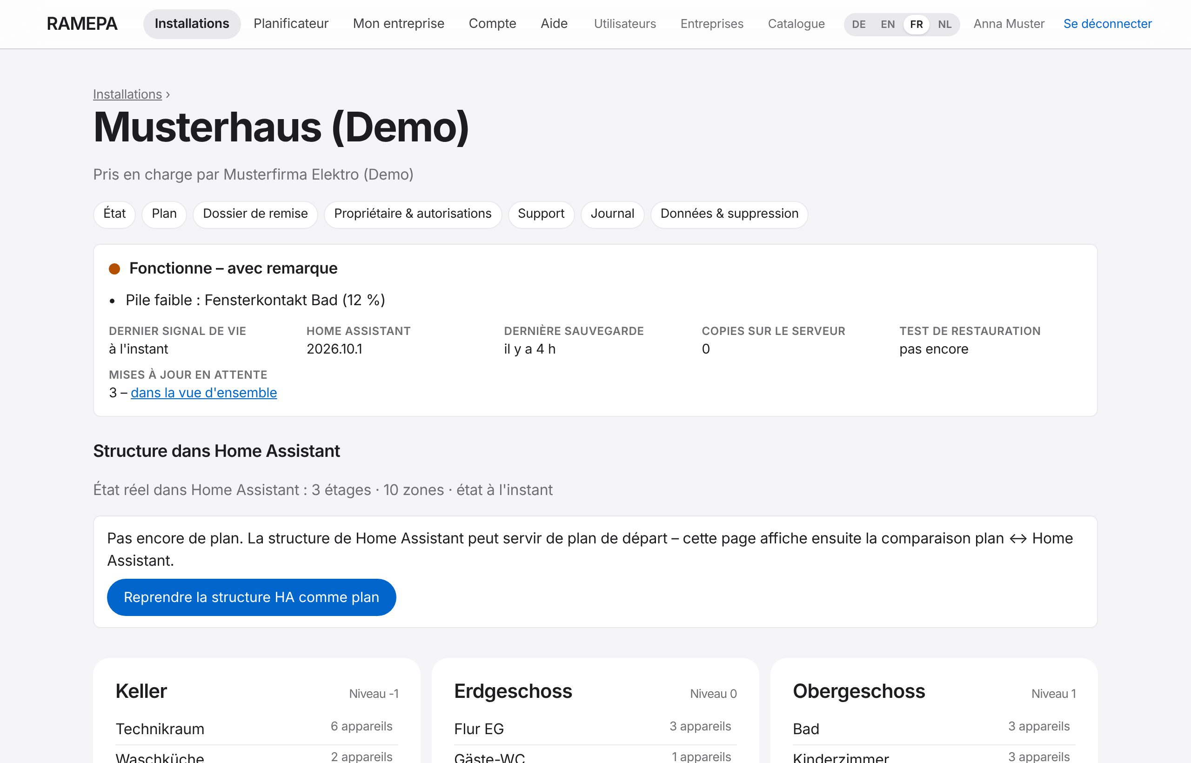The height and width of the screenshot is (763, 1191).
Task: Open the Utilisateurs admin page
Action: pos(625,24)
